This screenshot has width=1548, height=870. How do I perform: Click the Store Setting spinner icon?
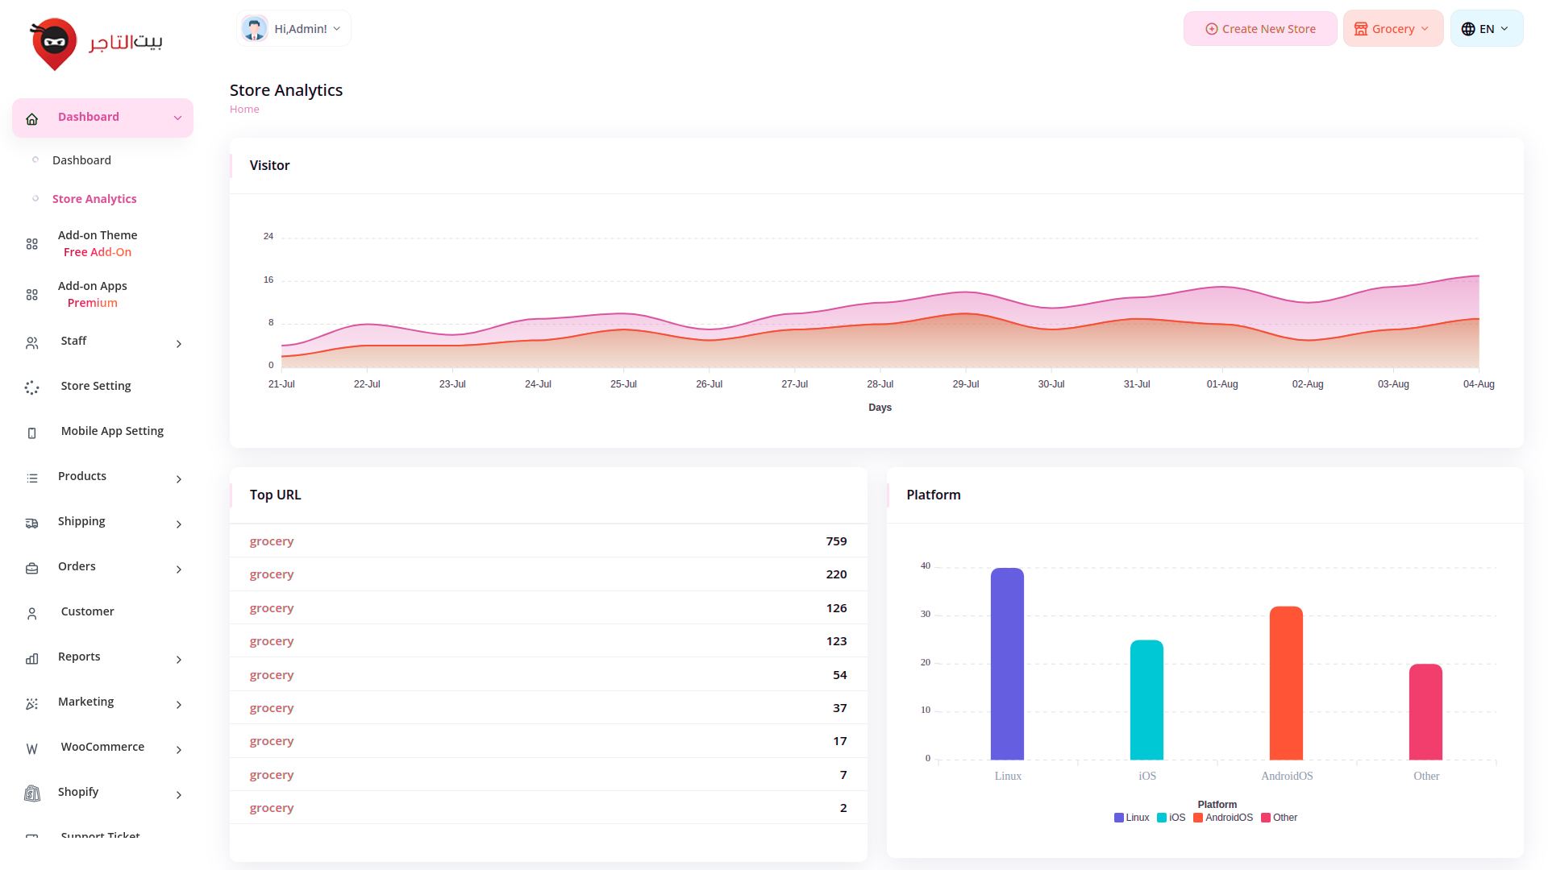[x=32, y=388]
